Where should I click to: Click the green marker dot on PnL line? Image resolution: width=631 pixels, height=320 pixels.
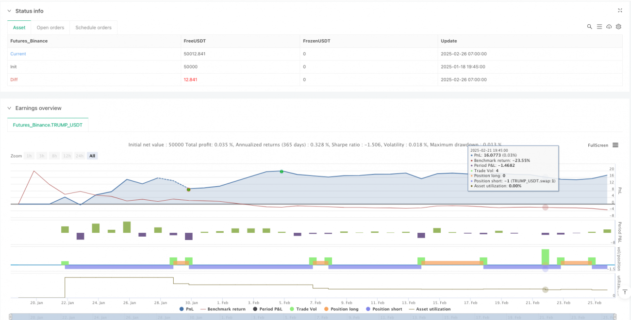pos(282,171)
